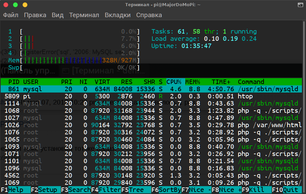Click the F2 Setup button
Image resolution: width=306 pixels, height=194 pixels.
click(x=46, y=190)
